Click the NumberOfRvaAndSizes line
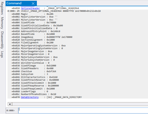 pos(34,94)
